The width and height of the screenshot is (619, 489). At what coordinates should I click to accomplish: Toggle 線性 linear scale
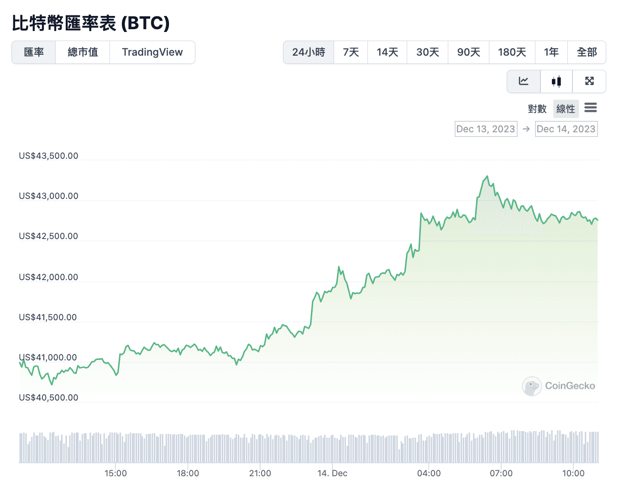566,109
